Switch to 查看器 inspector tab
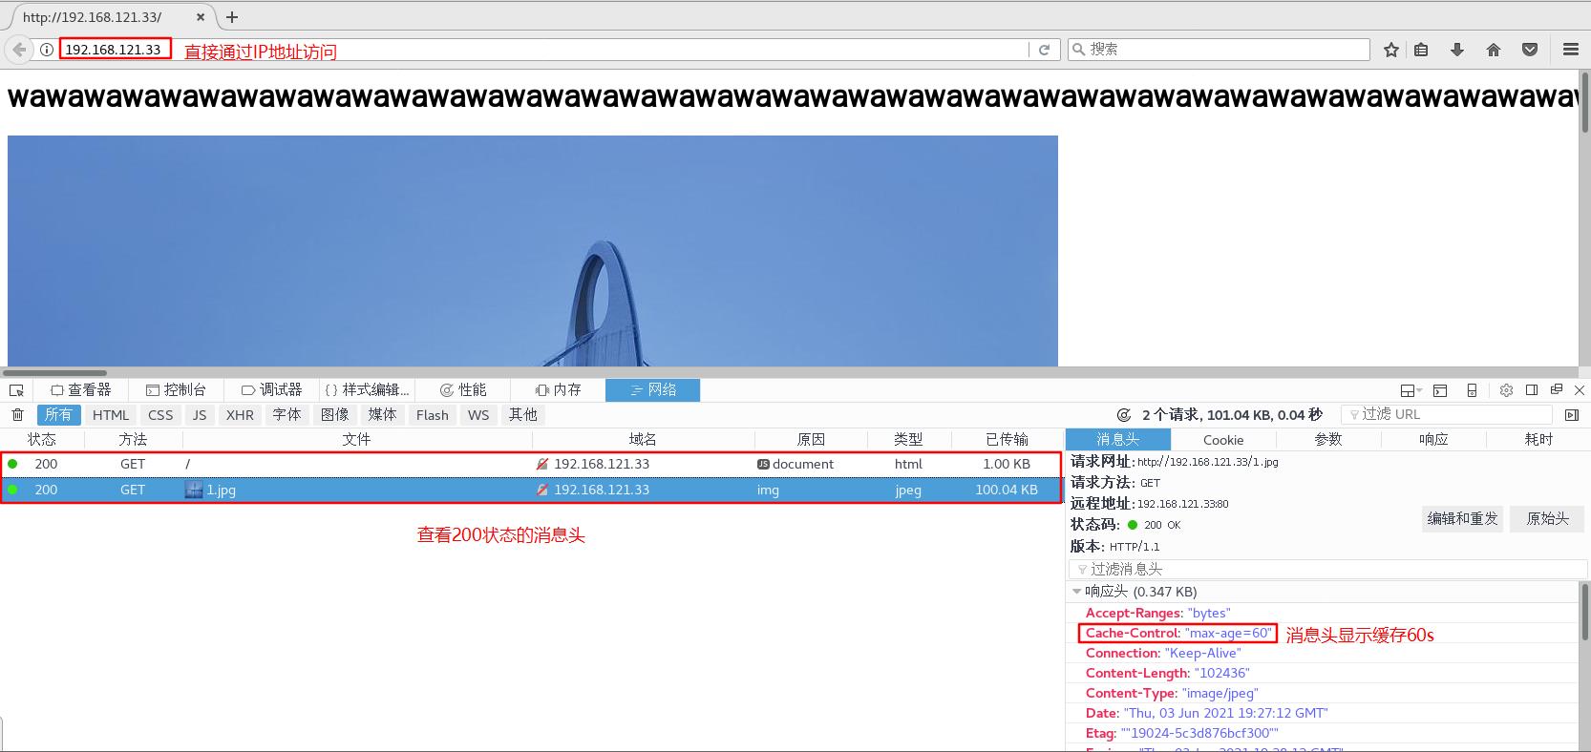The image size is (1591, 752). (x=81, y=390)
